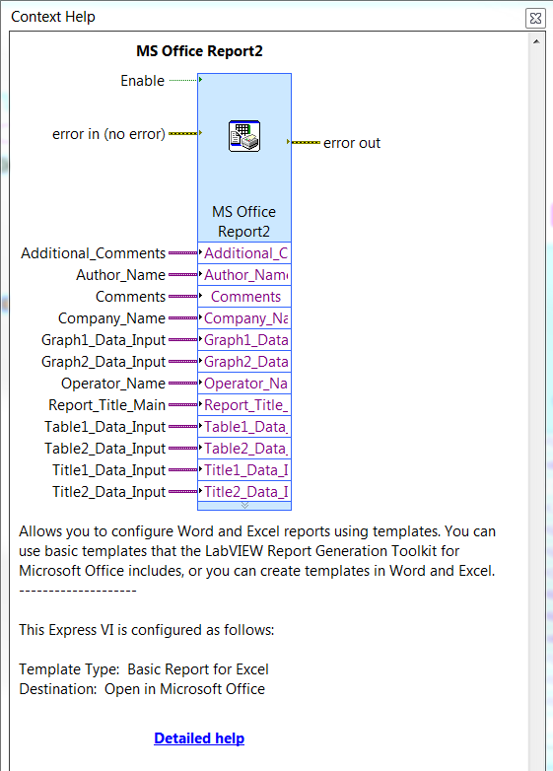The height and width of the screenshot is (771, 553).
Task: Click the black 'Title2_Data_Input' label
Action: pyautogui.click(x=108, y=492)
